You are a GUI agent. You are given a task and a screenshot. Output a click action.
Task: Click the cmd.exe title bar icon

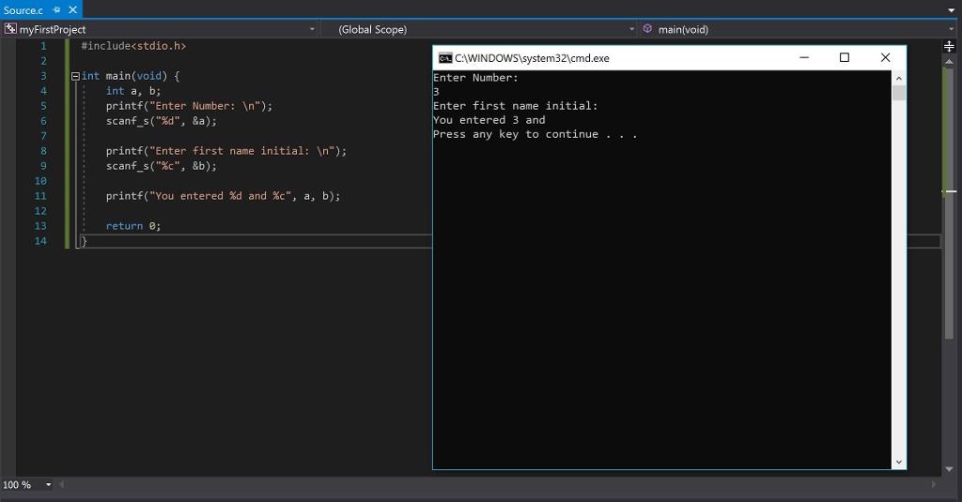click(x=444, y=58)
